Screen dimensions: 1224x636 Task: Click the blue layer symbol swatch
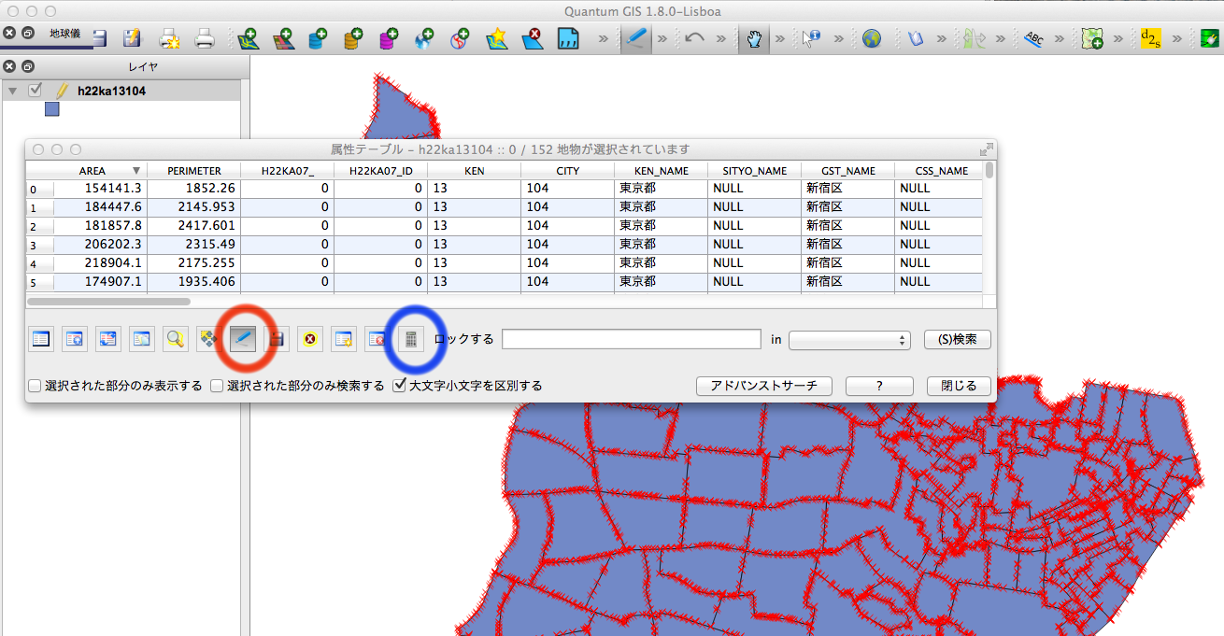tap(52, 109)
